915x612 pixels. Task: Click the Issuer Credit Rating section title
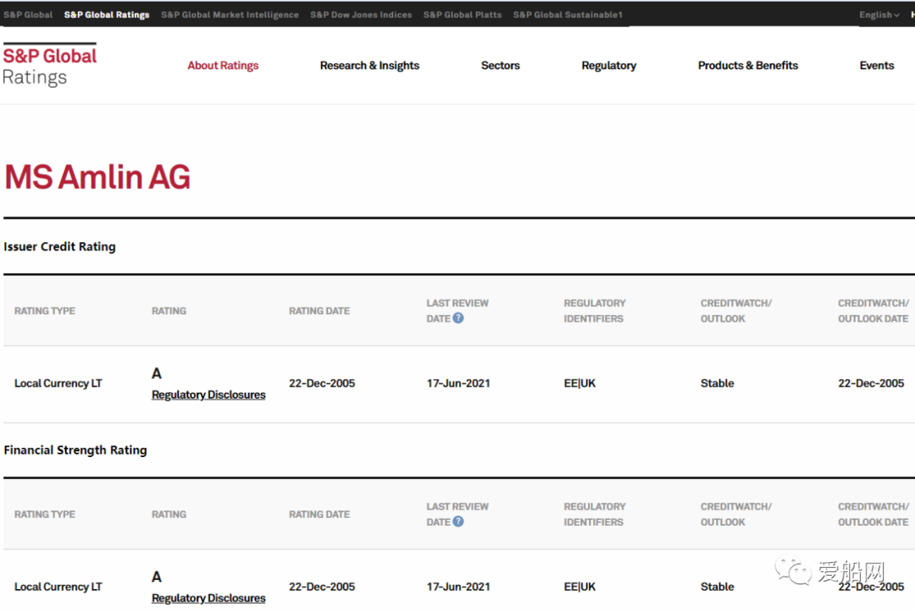click(x=59, y=246)
